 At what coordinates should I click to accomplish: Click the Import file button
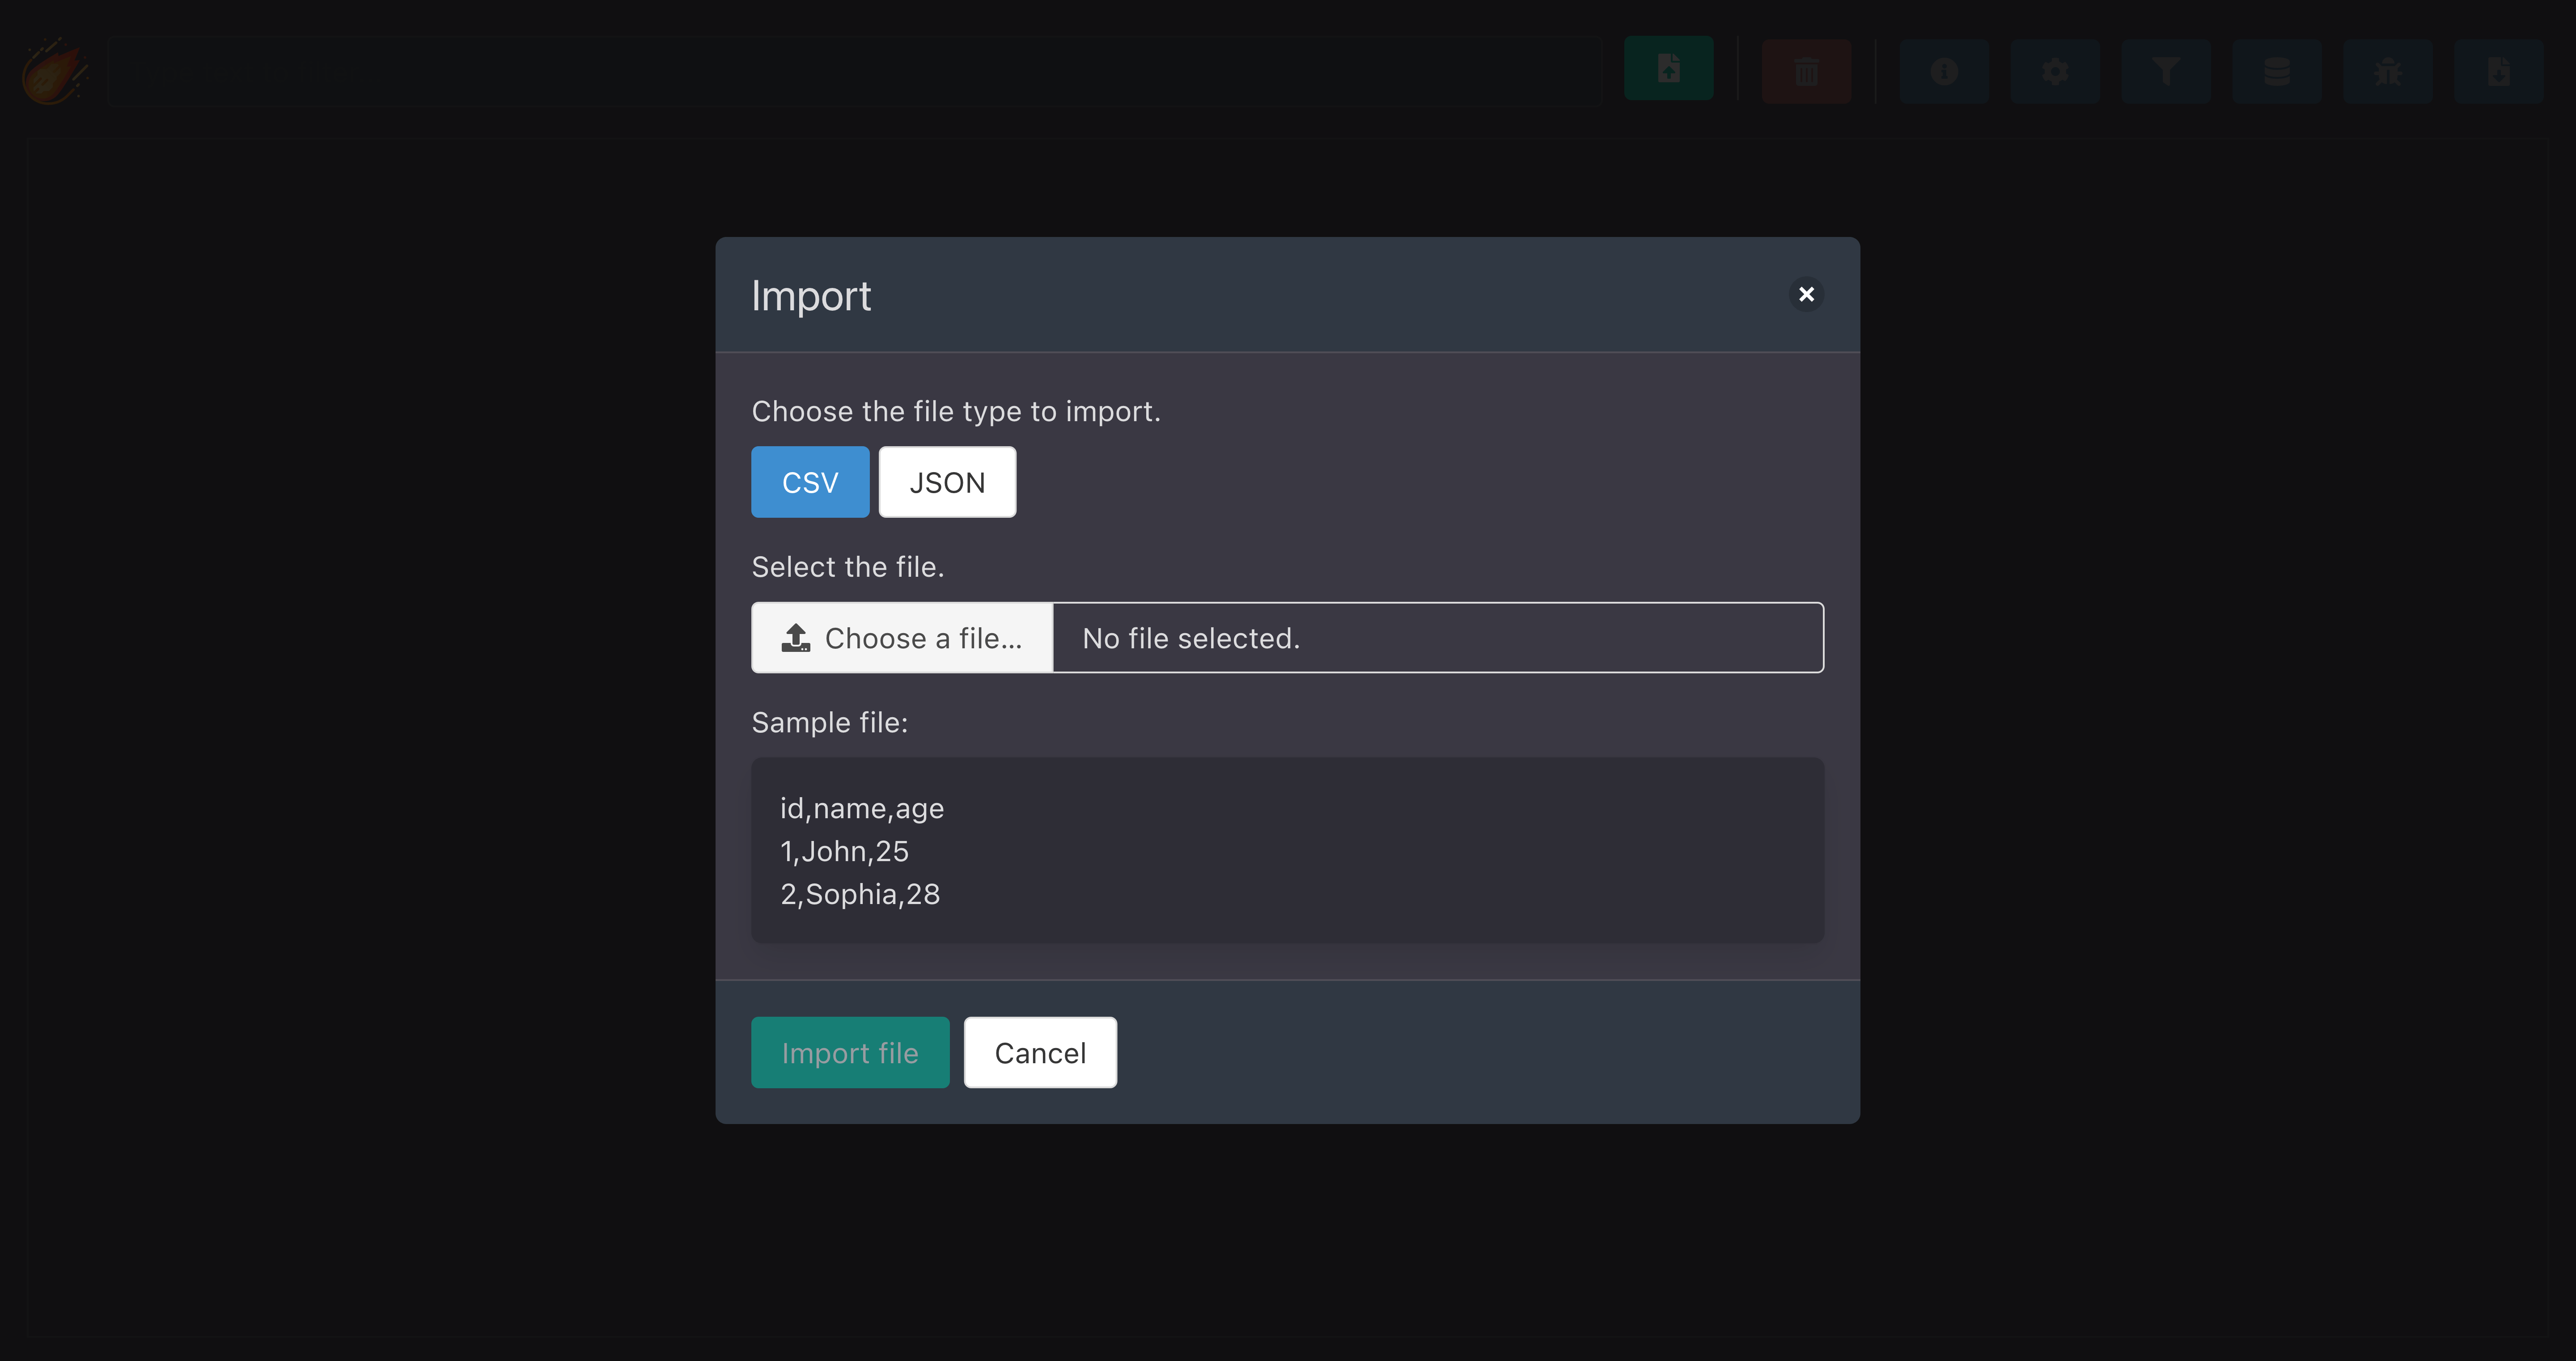pos(850,1053)
